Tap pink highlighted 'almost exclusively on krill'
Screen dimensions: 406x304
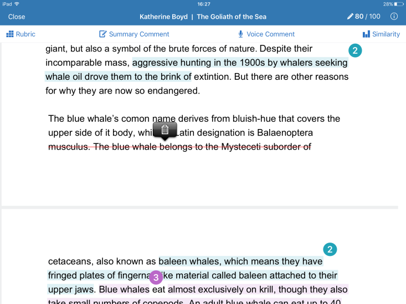pos(220,290)
